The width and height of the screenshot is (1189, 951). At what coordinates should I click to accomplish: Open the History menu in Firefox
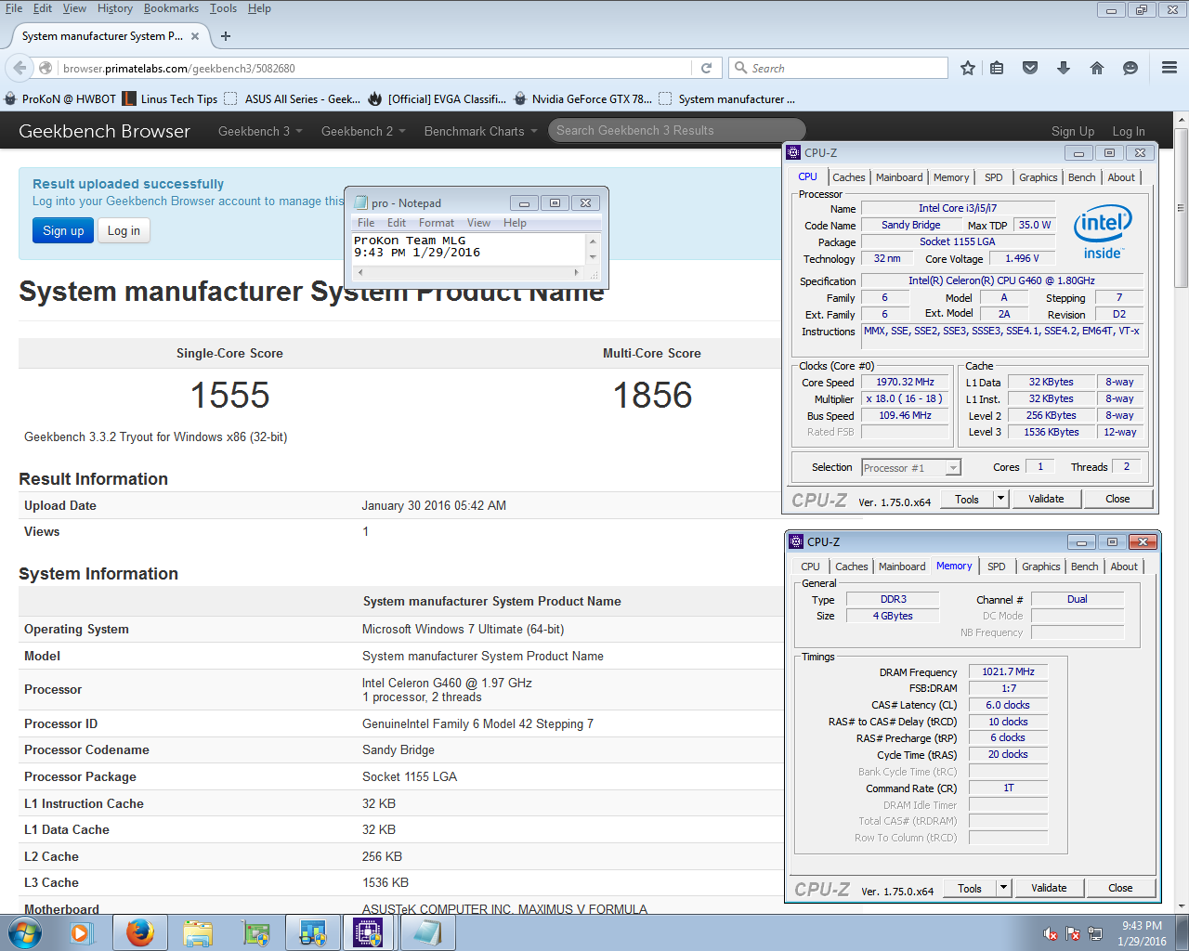point(114,8)
